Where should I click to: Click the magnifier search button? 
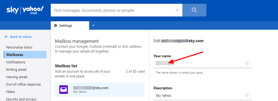[194, 10]
